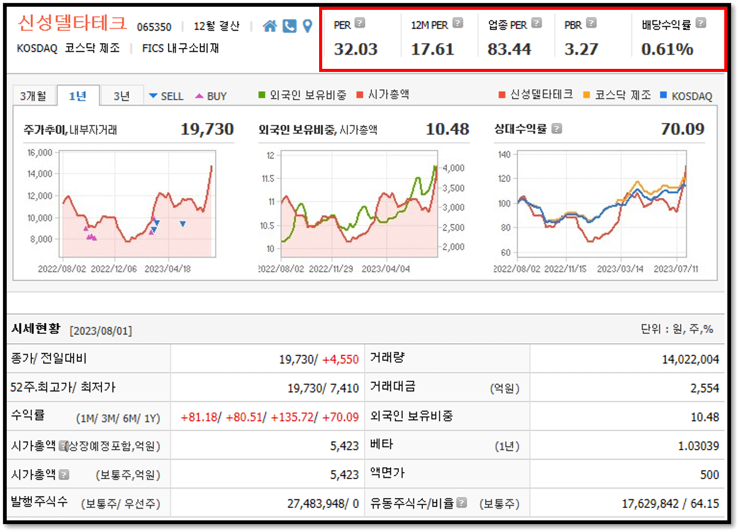Image resolution: width=739 pixels, height=532 pixels.
Task: Click the 시세현황 section heading
Action: click(36, 328)
